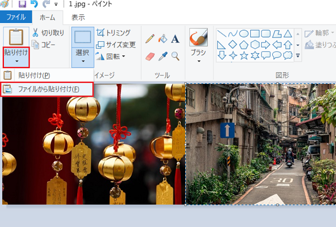Switch to the ホーム tab
The image size is (336, 227).
click(48, 17)
